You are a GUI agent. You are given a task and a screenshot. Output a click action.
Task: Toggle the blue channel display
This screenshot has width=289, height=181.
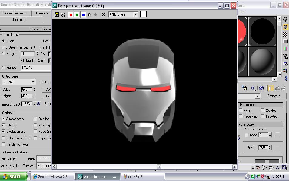coord(83,15)
